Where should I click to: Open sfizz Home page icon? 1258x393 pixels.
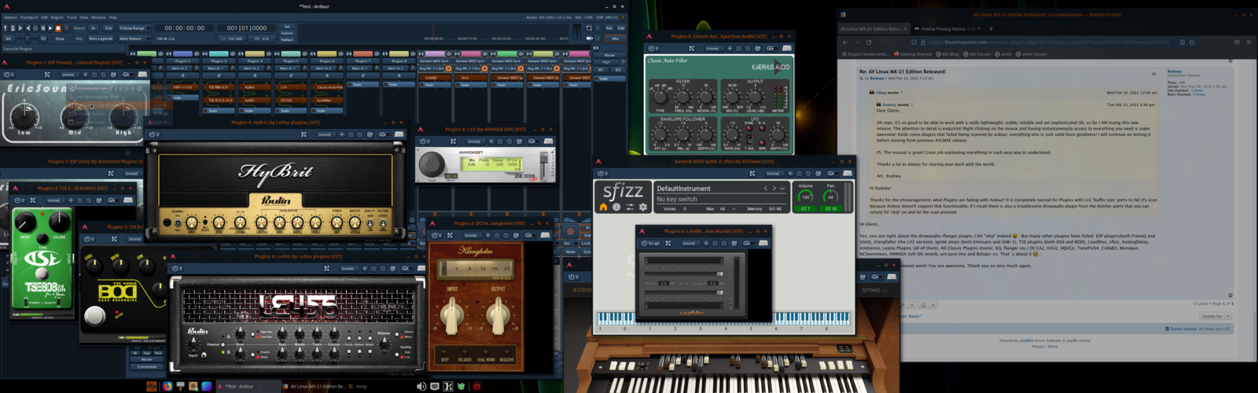(603, 208)
